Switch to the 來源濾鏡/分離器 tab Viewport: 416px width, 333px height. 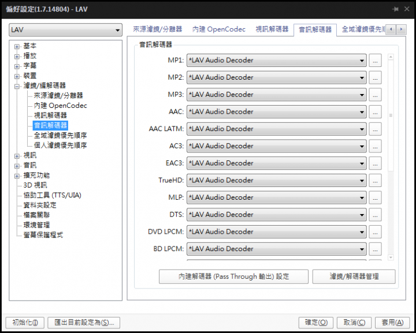tap(158, 29)
